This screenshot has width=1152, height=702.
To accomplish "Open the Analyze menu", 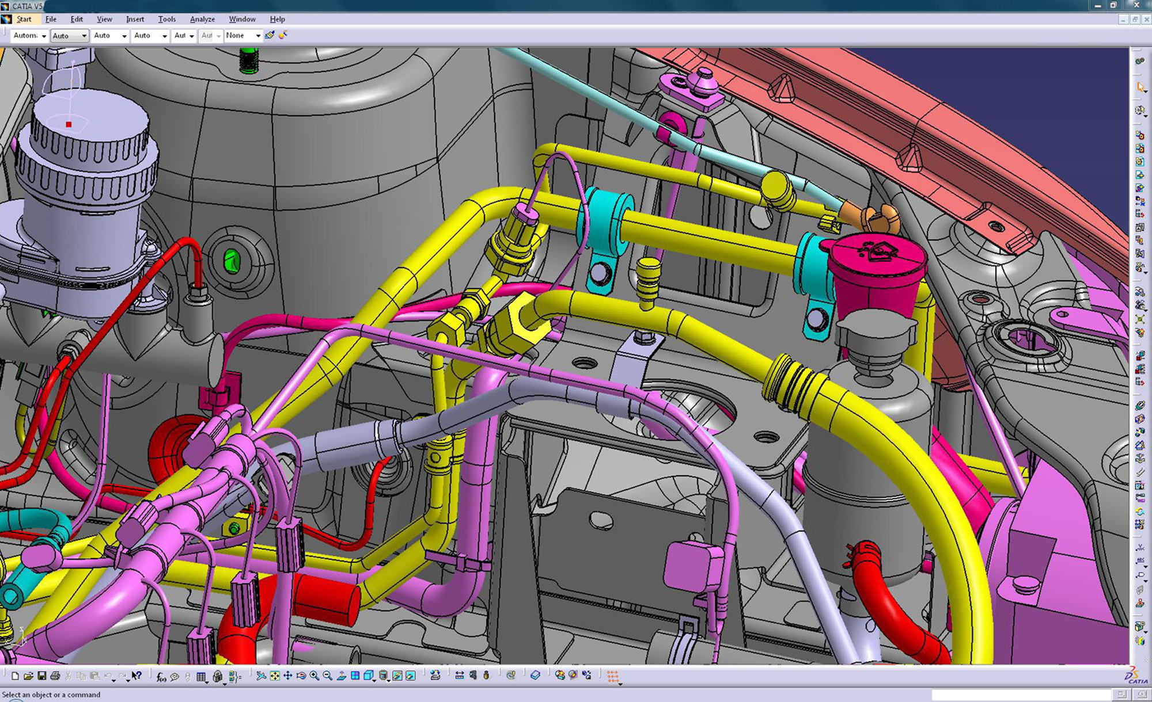I will (202, 19).
